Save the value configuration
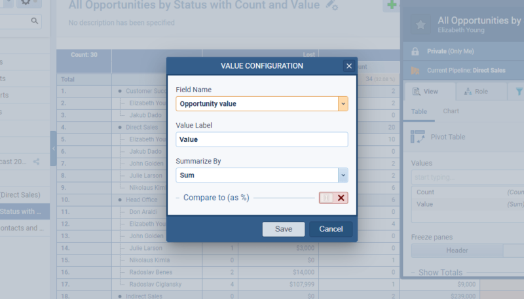Screen dimensions: 524x299 (284, 229)
